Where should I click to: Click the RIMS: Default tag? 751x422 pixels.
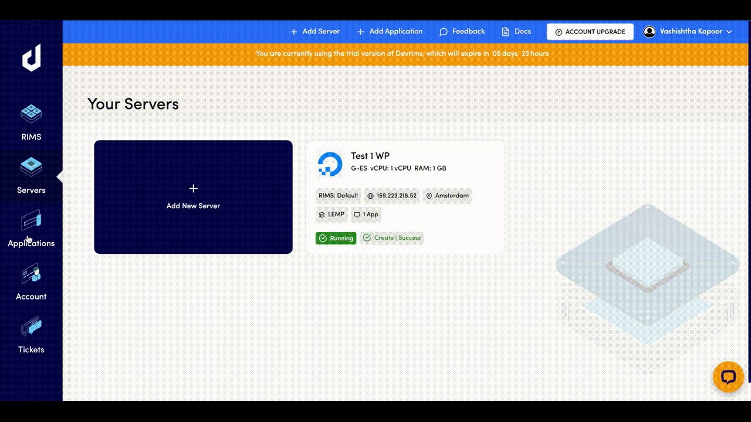338,196
